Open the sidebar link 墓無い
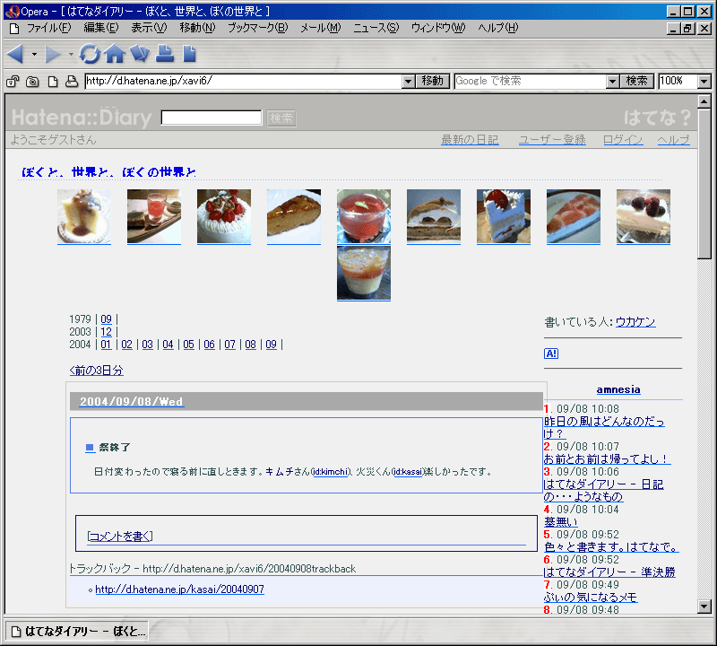Screen dimensions: 717x646 561,521
